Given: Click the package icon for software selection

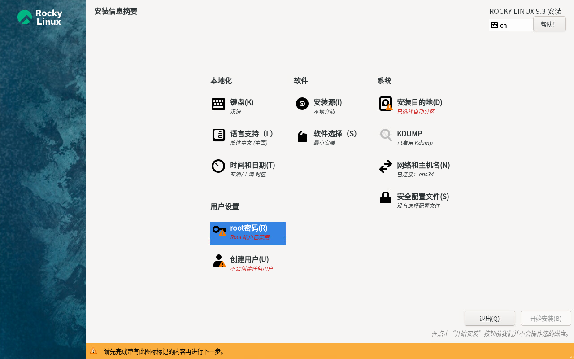Looking at the screenshot, I should (302, 136).
